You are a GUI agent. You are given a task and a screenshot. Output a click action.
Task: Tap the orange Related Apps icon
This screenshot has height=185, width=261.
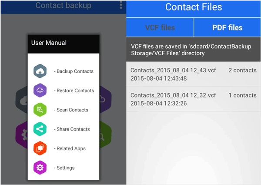(40, 148)
